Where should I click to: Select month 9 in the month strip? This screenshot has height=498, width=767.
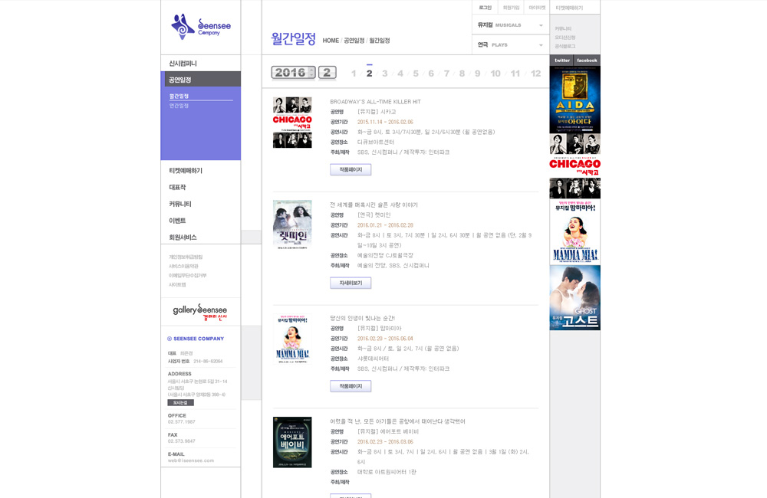point(477,74)
